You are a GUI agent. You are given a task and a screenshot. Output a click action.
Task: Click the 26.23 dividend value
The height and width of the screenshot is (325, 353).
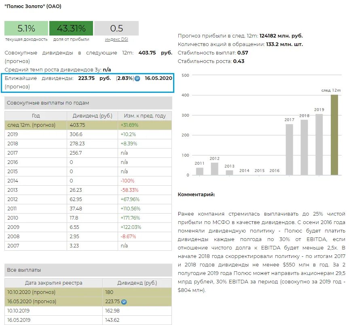tap(76, 190)
